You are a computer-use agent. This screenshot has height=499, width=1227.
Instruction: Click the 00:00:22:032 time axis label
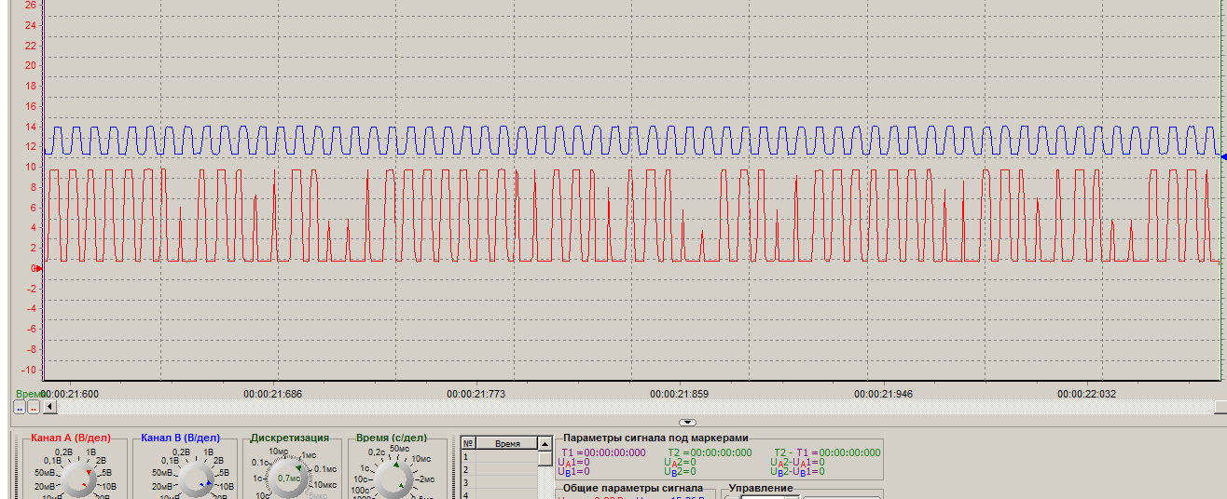click(1086, 394)
